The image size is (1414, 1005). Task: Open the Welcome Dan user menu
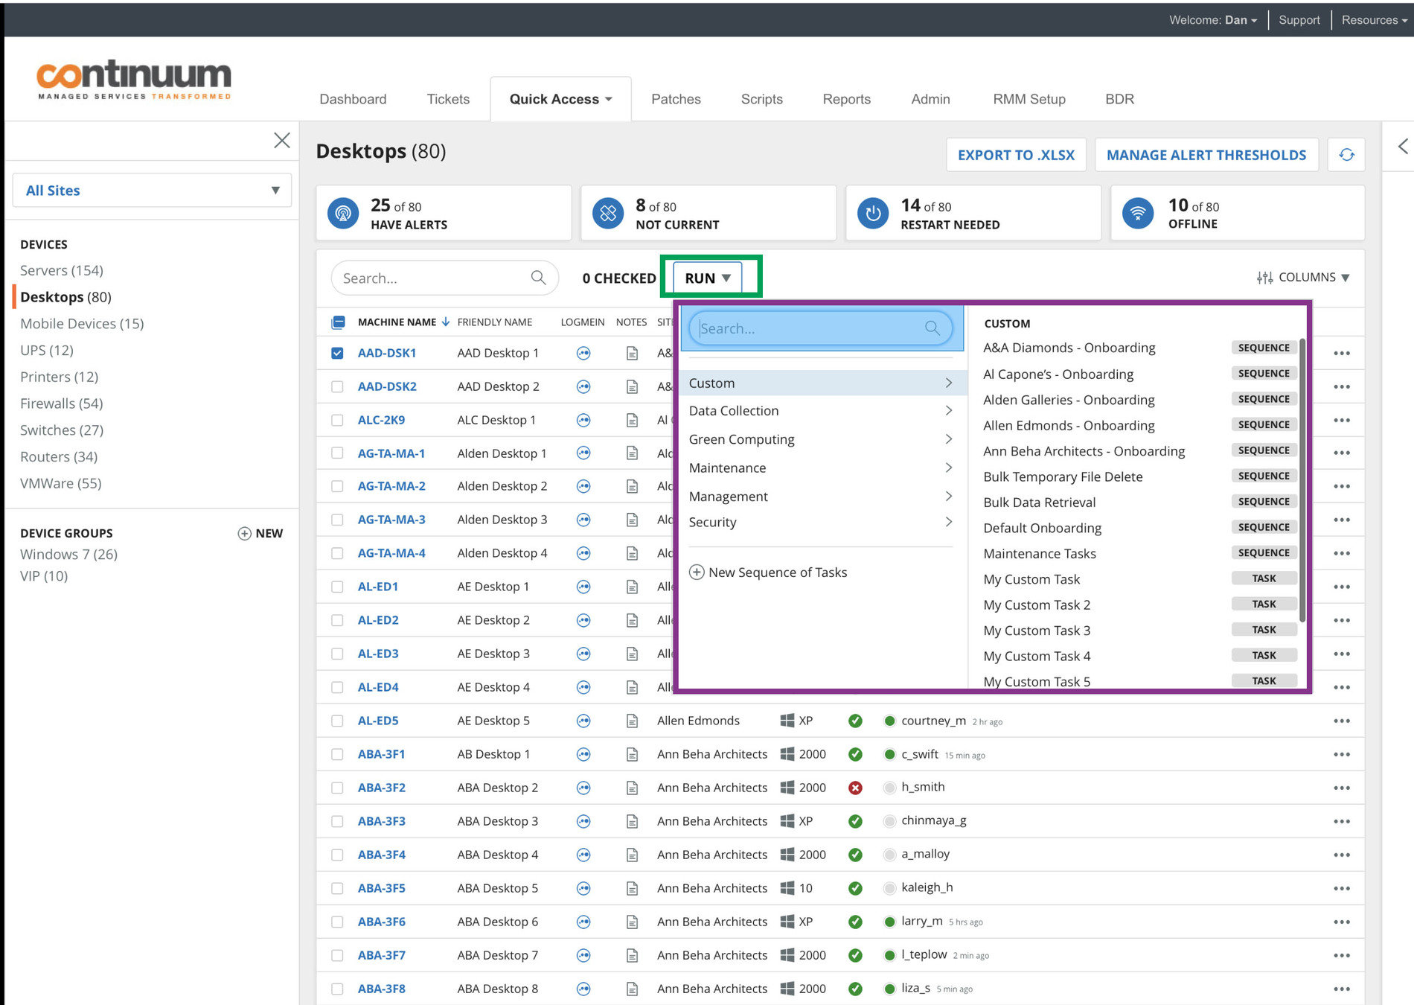click(x=1212, y=20)
